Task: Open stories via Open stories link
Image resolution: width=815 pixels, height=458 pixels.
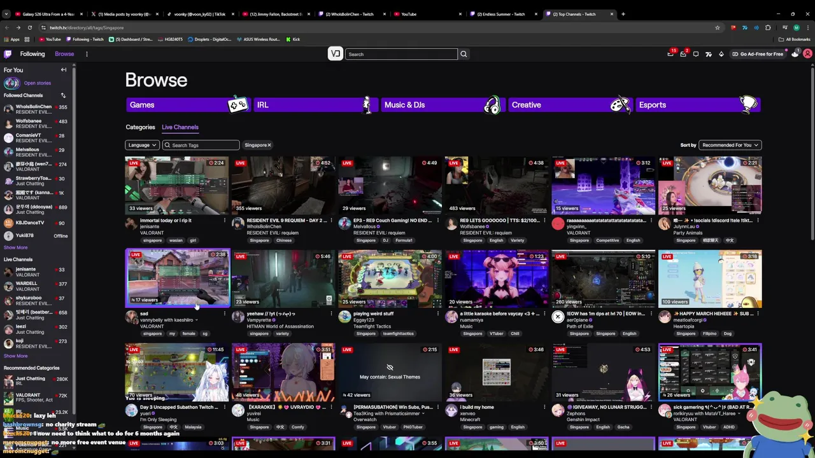Action: pos(38,83)
